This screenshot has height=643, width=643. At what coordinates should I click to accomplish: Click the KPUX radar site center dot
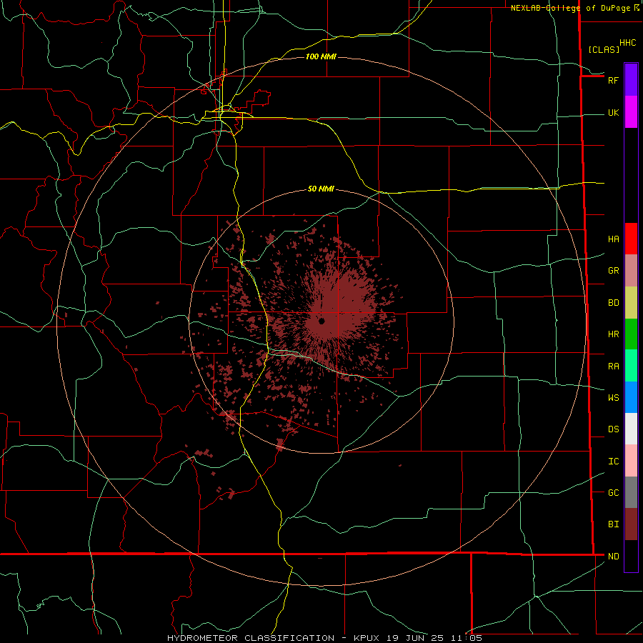pyautogui.click(x=321, y=321)
